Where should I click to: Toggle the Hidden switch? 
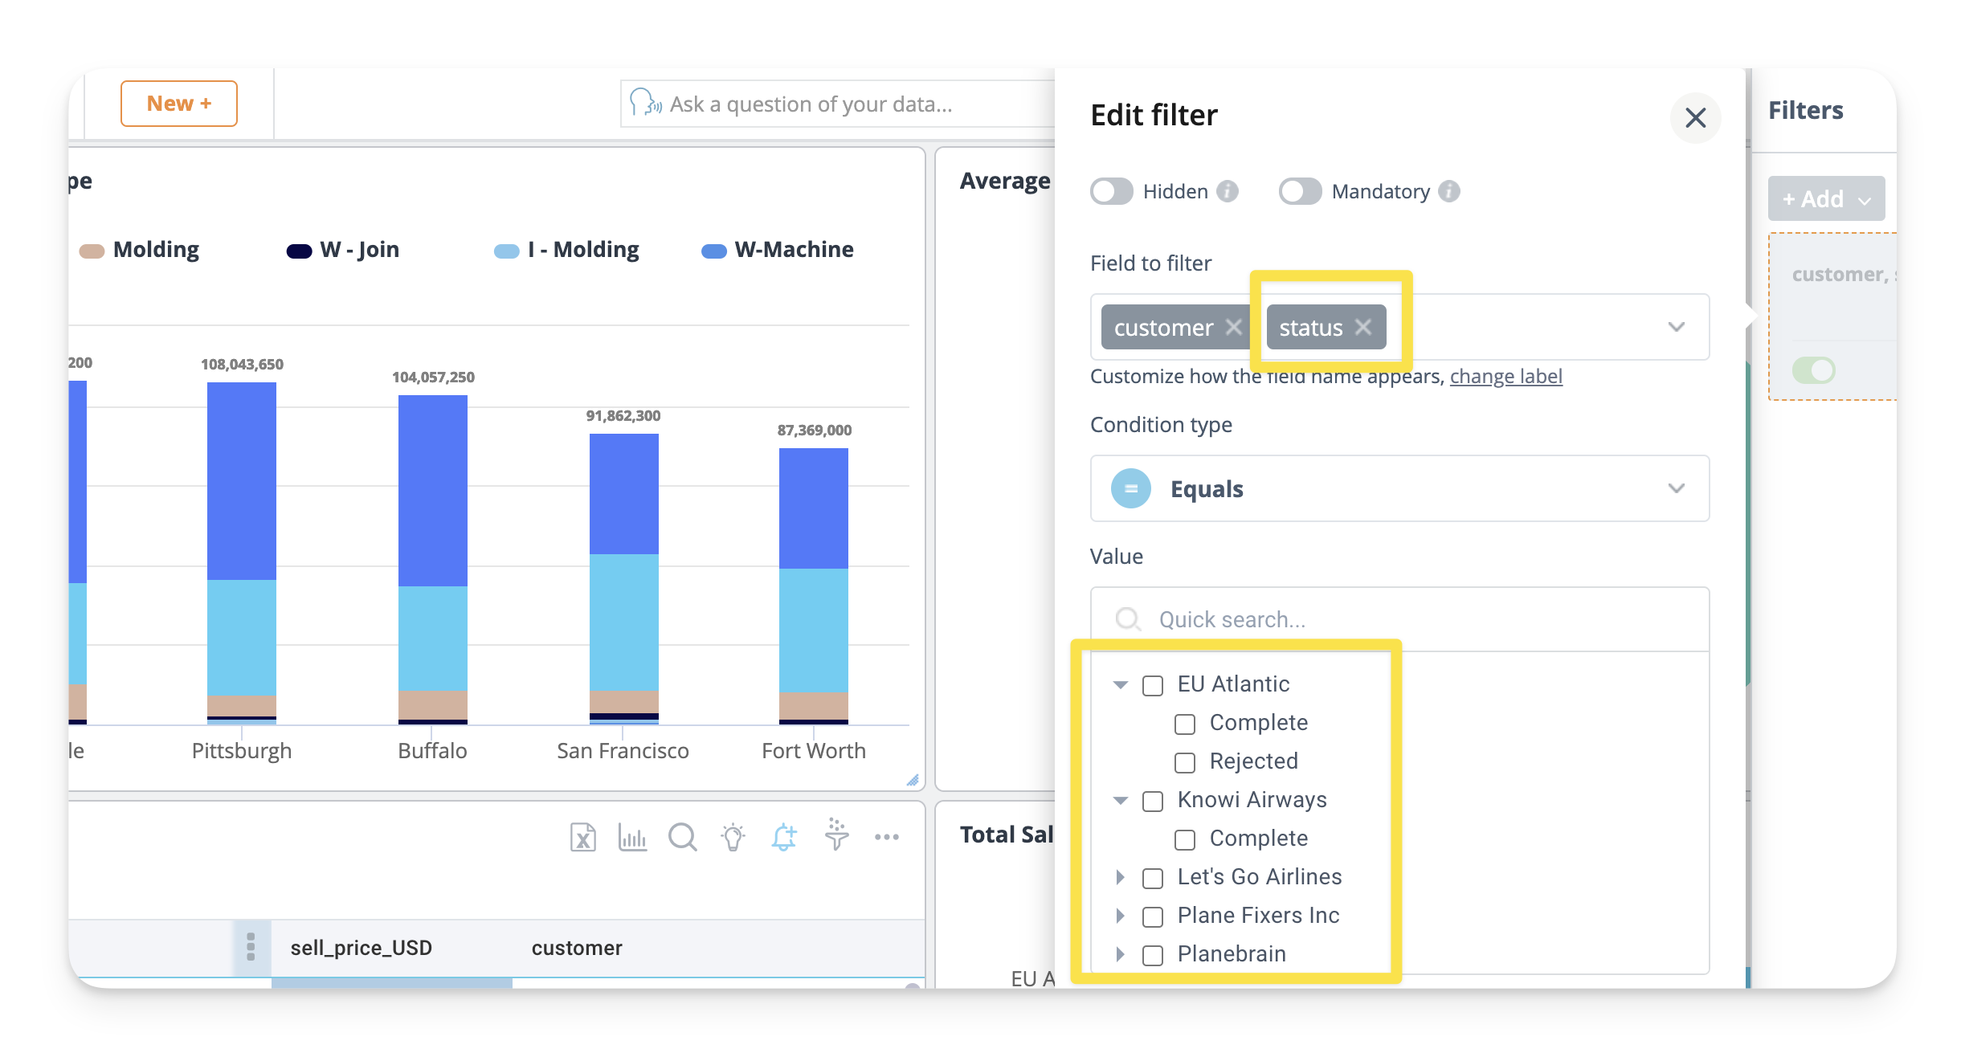(x=1112, y=191)
